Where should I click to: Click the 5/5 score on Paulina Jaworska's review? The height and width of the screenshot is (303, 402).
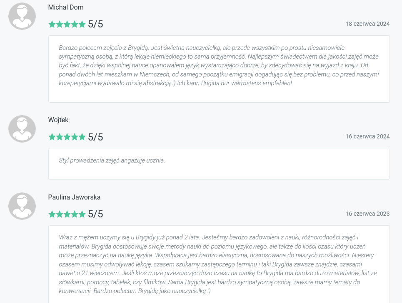pyautogui.click(x=95, y=214)
